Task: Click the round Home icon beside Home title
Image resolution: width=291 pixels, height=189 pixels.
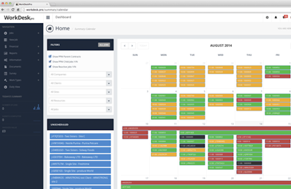Action: coord(50,29)
